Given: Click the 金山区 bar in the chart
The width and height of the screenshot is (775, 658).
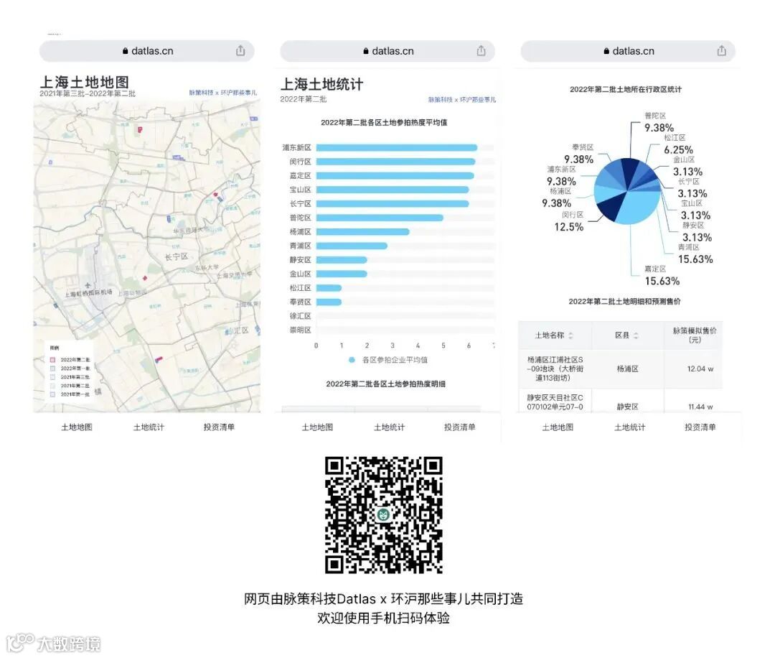Looking at the screenshot, I should [342, 274].
